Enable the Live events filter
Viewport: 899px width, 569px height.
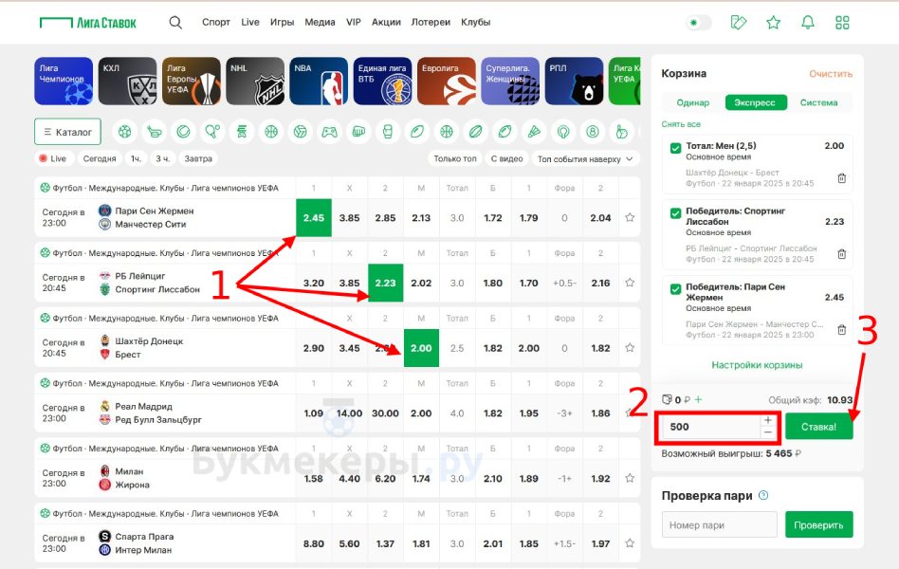coord(53,159)
